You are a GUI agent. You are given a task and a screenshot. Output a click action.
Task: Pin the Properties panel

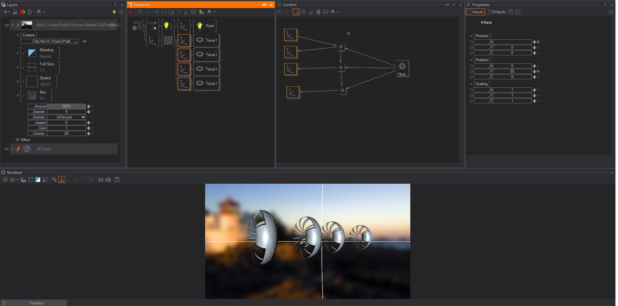click(x=605, y=5)
